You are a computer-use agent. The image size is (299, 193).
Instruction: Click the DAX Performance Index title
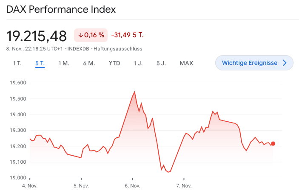coord(61,9)
